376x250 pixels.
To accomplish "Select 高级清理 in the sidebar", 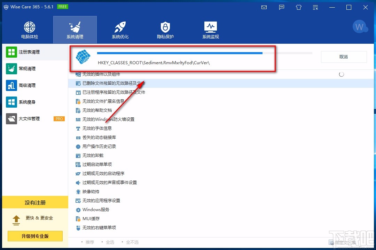I will tap(35, 85).
